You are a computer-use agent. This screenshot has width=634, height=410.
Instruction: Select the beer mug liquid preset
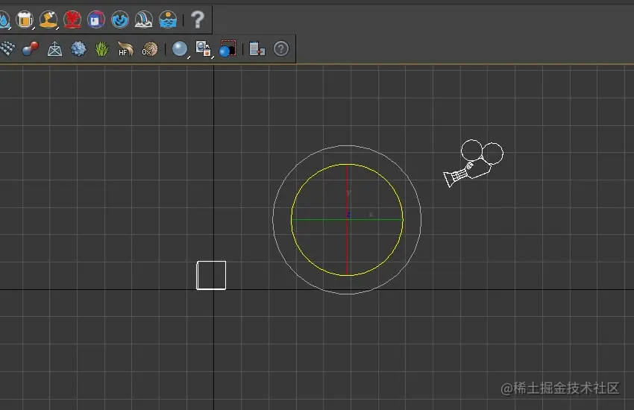tap(25, 19)
